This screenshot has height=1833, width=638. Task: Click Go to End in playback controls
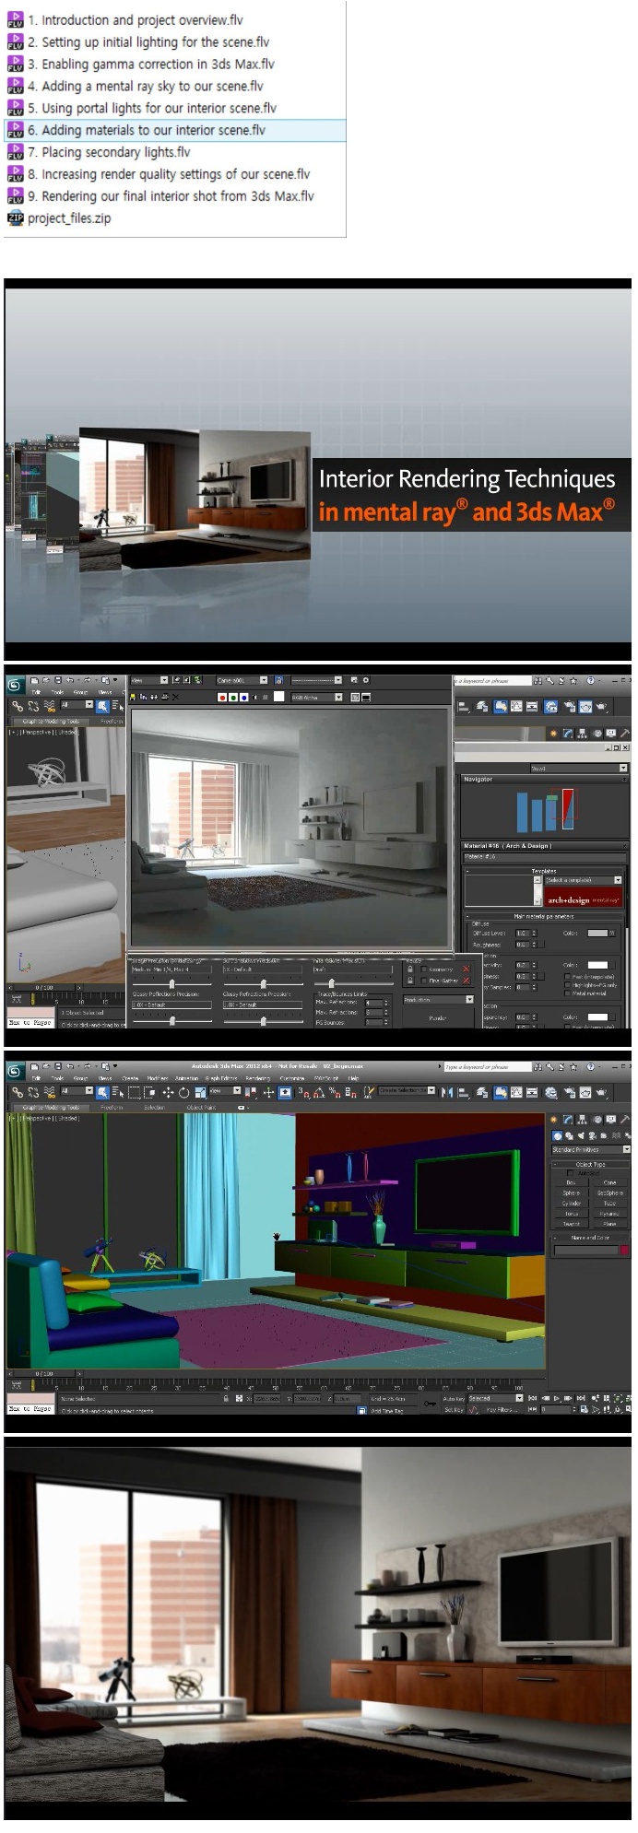click(580, 1398)
